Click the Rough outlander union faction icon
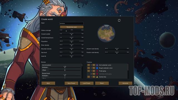This screenshot has width=178, height=100. click(x=97, y=68)
